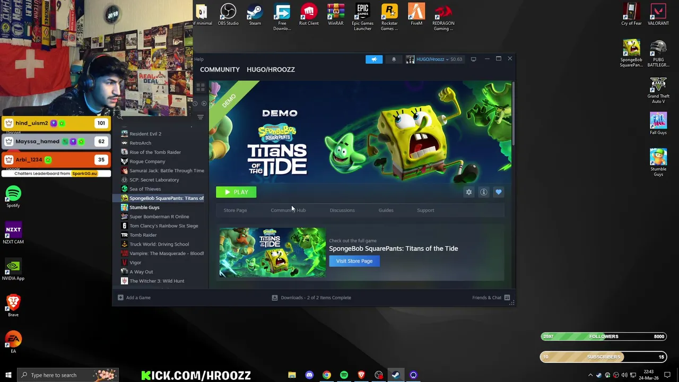Click Riot Client desktop icon
The height and width of the screenshot is (382, 679).
pos(309,15)
